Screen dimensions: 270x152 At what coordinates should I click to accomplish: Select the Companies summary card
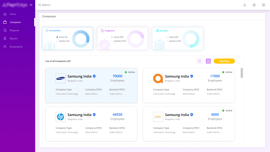coord(67,39)
